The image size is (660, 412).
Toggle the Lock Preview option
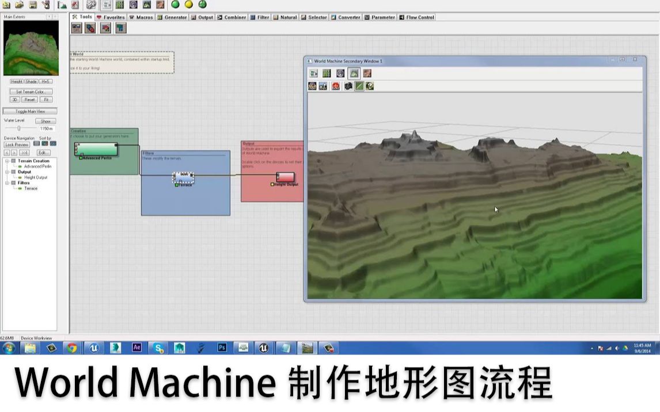(16, 144)
